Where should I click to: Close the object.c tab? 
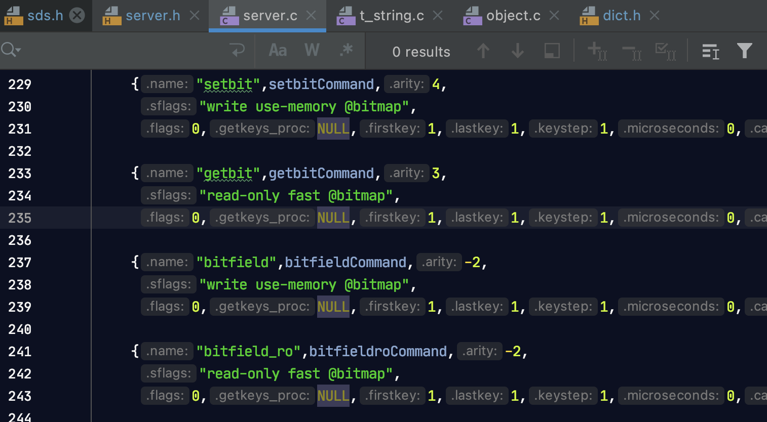tap(554, 16)
